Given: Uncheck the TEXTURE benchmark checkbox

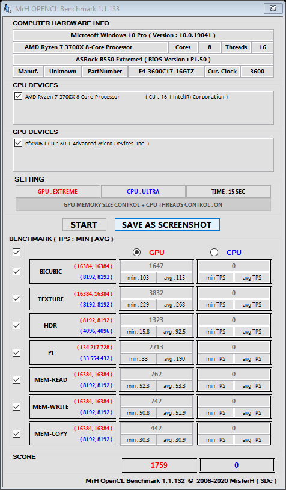Looking at the screenshot, I should 17,298.
